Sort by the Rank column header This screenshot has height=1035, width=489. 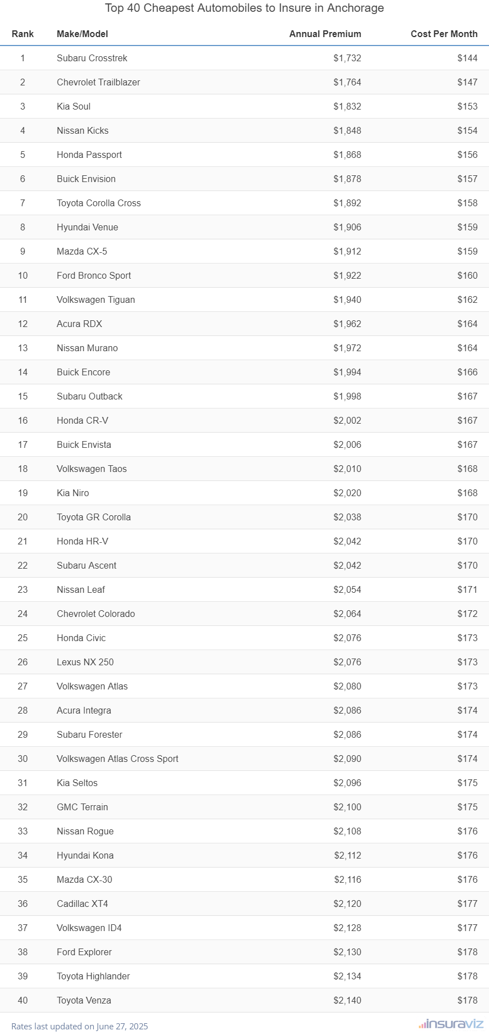point(22,34)
